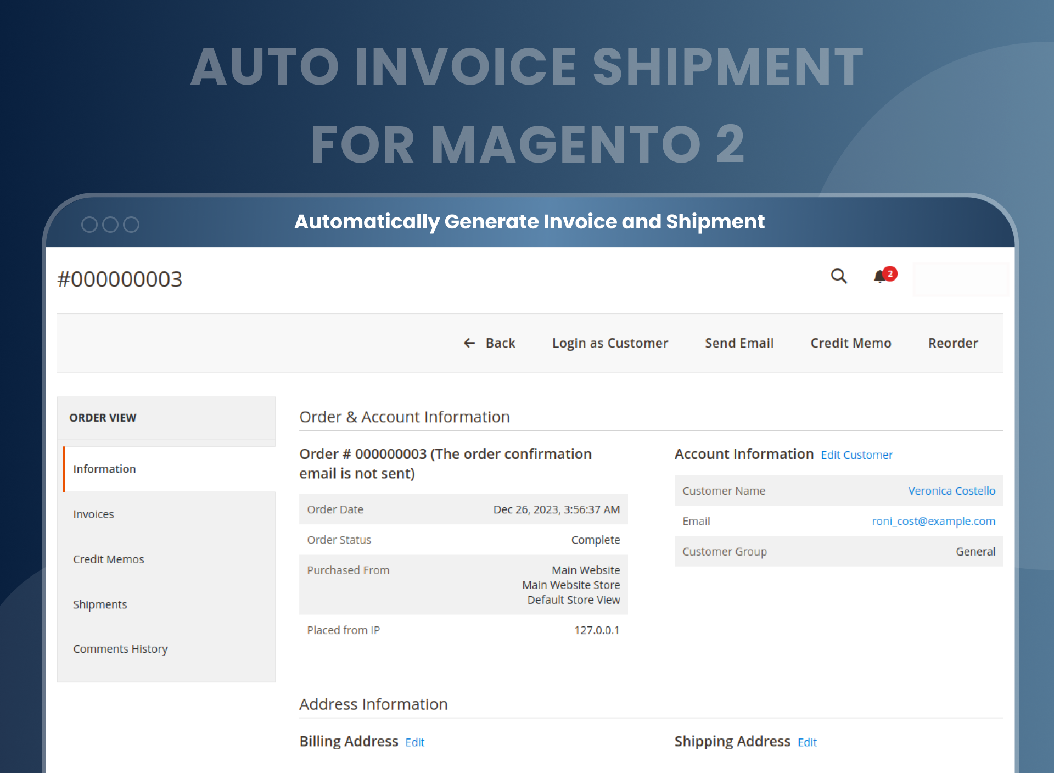This screenshot has width=1054, height=773.
Task: Open the account user menu box
Action: 961,279
